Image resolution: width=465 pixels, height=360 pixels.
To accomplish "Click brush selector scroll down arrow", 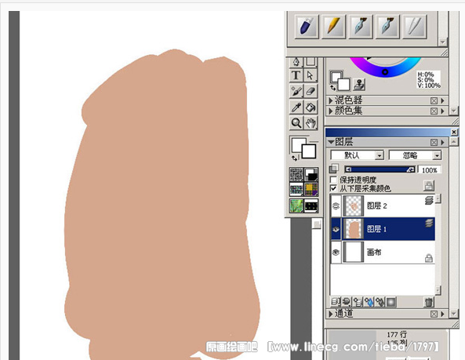I will (x=442, y=42).
